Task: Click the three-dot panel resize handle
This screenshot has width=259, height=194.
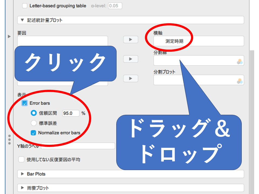Action: click(x=9, y=140)
